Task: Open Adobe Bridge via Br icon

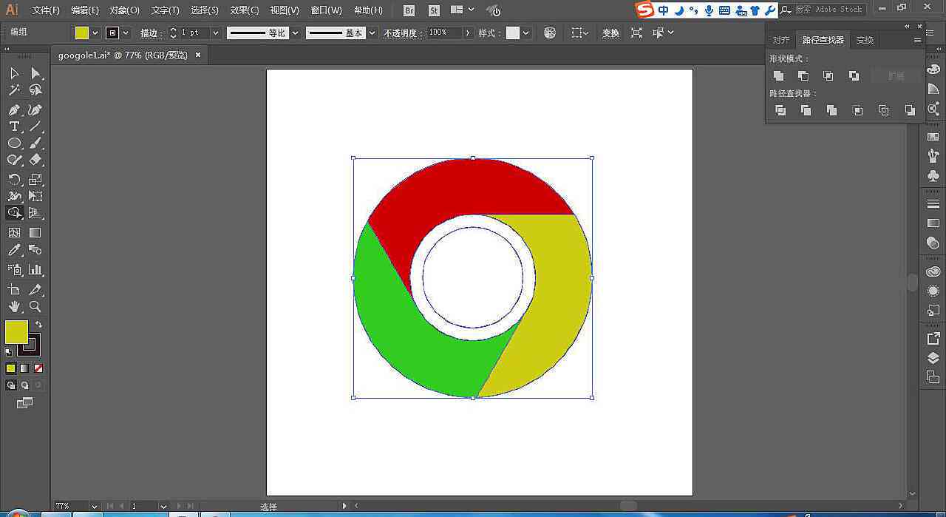Action: click(x=409, y=10)
